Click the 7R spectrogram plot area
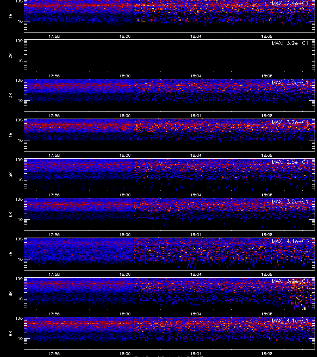The image size is (317, 357). coord(170,254)
